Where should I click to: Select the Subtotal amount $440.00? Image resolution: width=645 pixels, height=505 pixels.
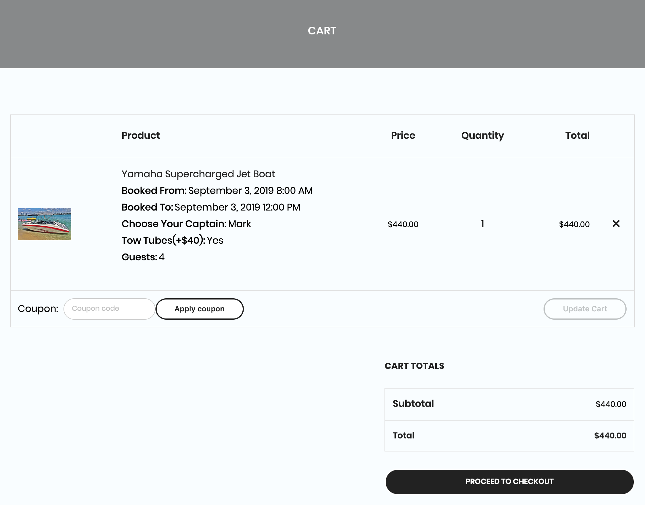coord(611,404)
